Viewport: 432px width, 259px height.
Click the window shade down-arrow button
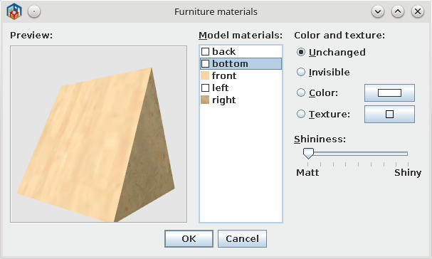[378, 11]
